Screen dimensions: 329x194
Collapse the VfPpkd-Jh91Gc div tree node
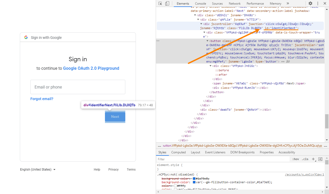pyautogui.click(x=211, y=66)
